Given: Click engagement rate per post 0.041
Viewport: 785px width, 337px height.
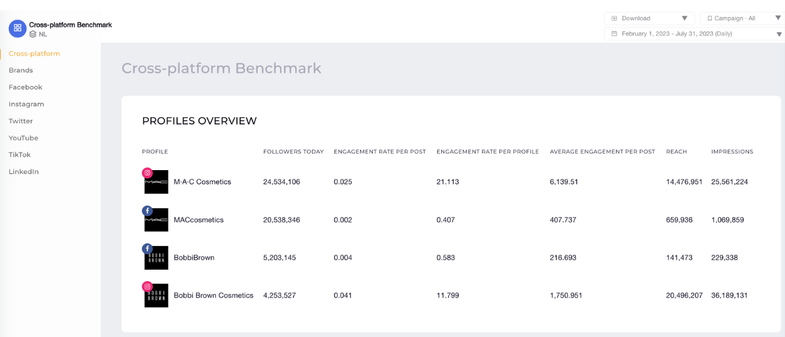Looking at the screenshot, I should click(x=343, y=295).
